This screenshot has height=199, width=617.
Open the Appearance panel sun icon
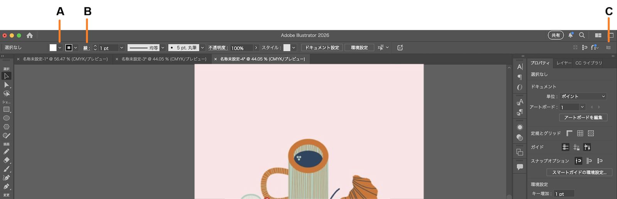(520, 127)
